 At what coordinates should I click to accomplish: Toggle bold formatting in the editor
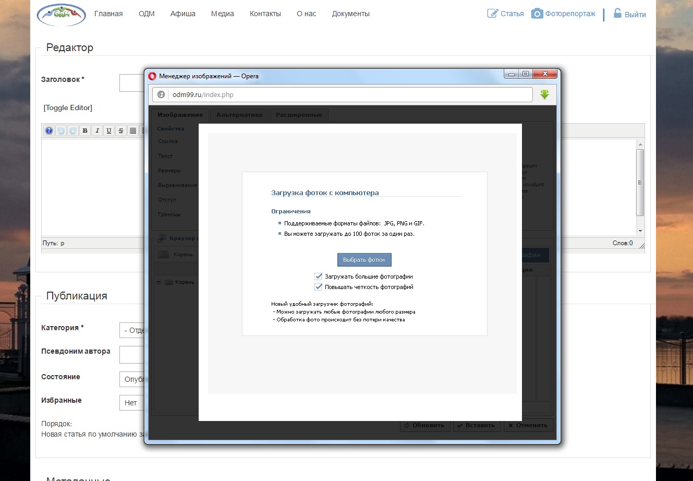pyautogui.click(x=85, y=131)
